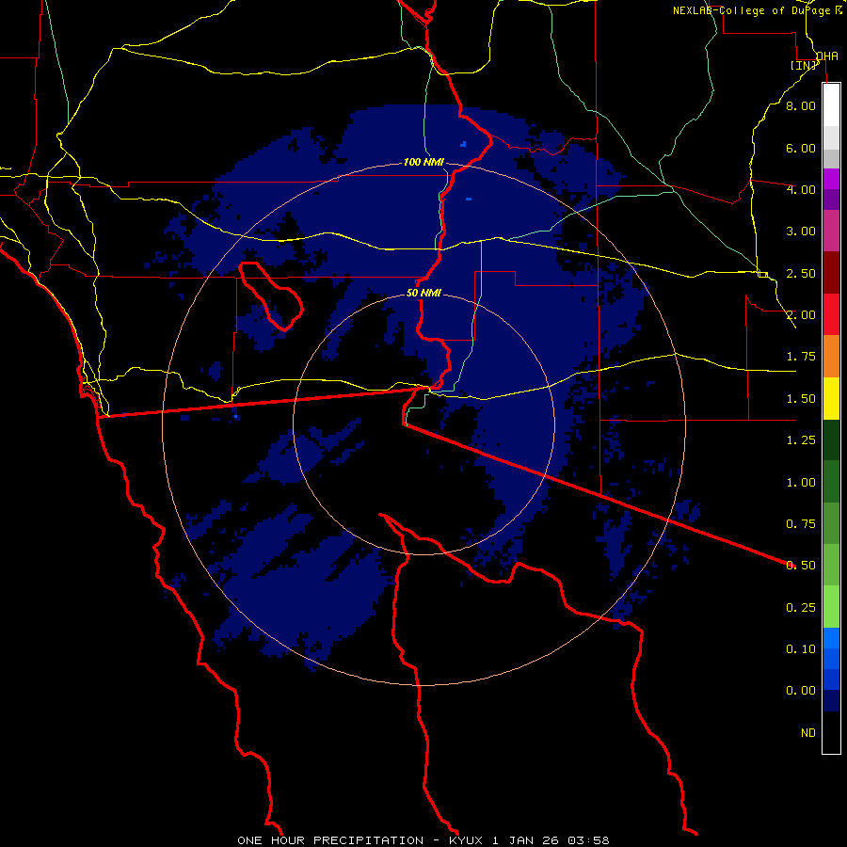847x847 pixels.
Task: Select the ND legend label
Action: pos(808,733)
